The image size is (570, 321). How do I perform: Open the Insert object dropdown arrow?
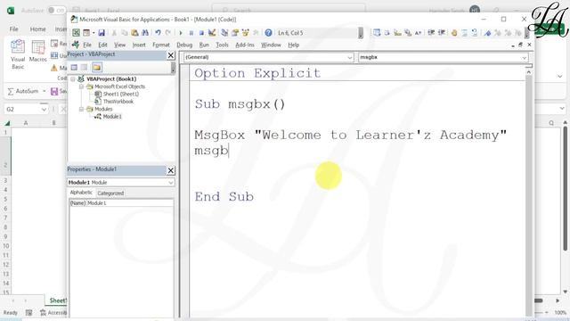coord(94,33)
